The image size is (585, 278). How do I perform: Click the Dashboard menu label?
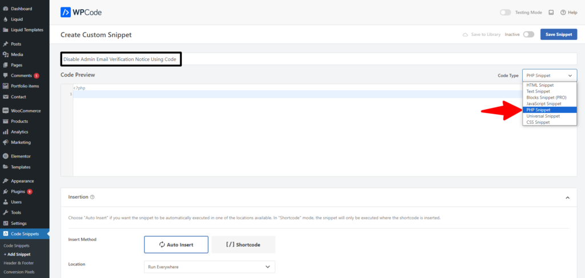[x=22, y=9]
